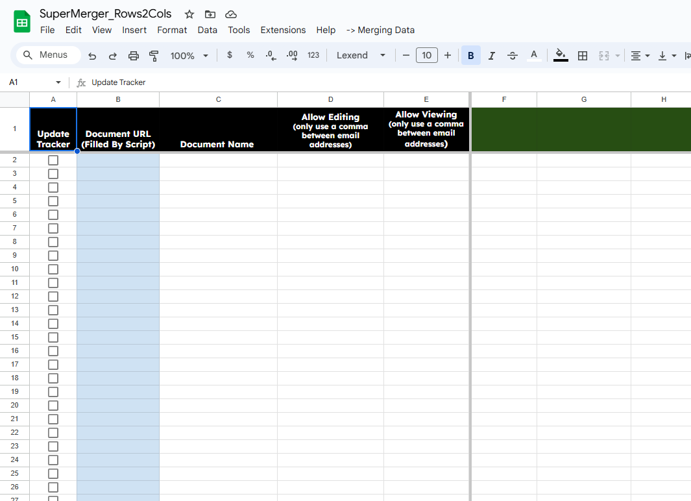Open the Data menu
This screenshot has width=691, height=501.
[x=207, y=30]
